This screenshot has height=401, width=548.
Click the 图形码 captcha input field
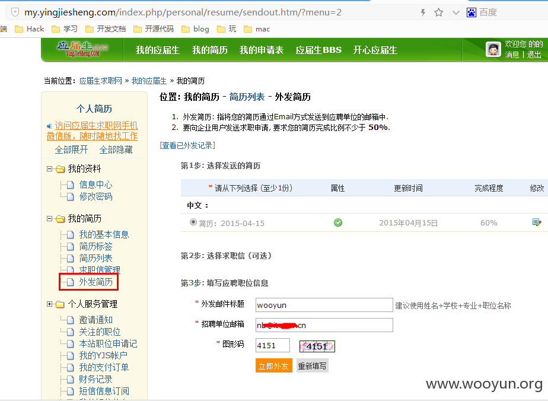273,345
